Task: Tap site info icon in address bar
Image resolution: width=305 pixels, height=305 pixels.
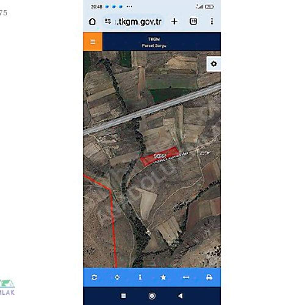Action: point(108,21)
